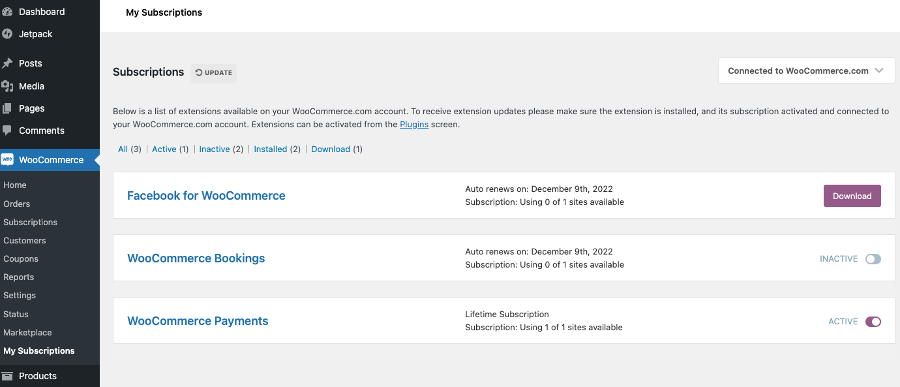900x387 pixels.
Task: Select the WooCommerce icon in the sidebar
Action: point(9,159)
